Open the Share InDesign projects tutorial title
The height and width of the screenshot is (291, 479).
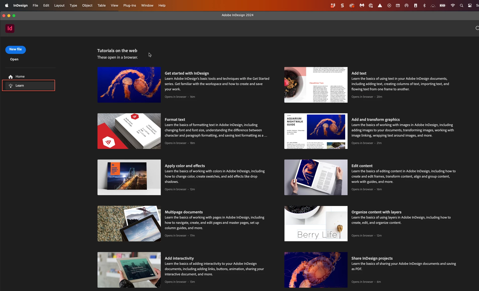coord(372,258)
